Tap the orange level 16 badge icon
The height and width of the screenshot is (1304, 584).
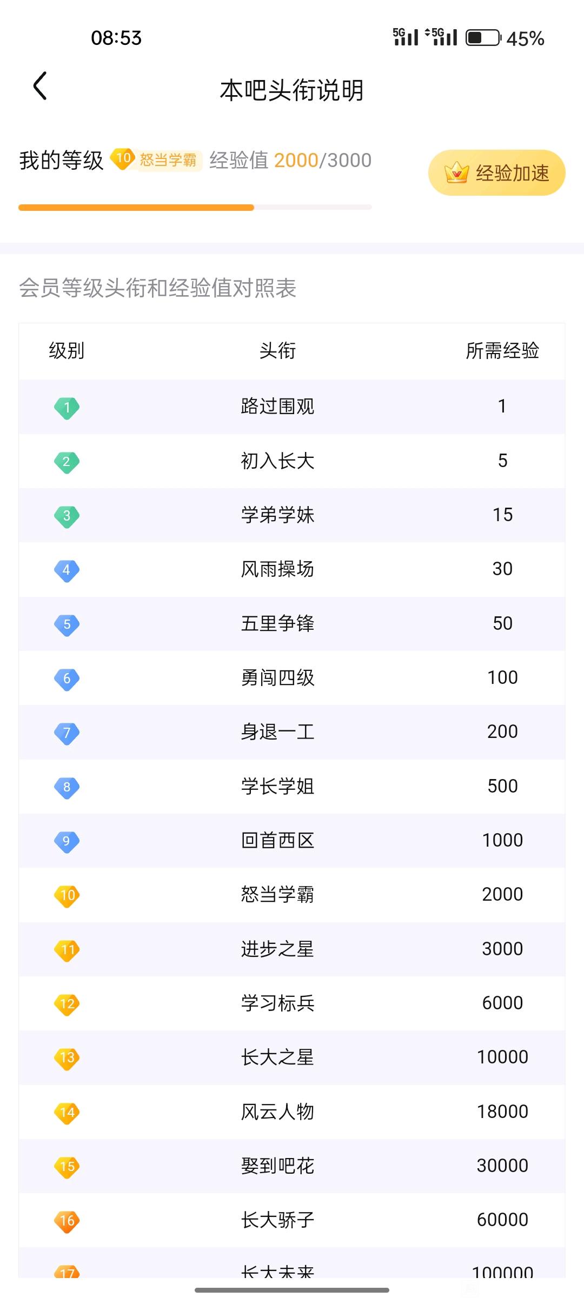[67, 1221]
